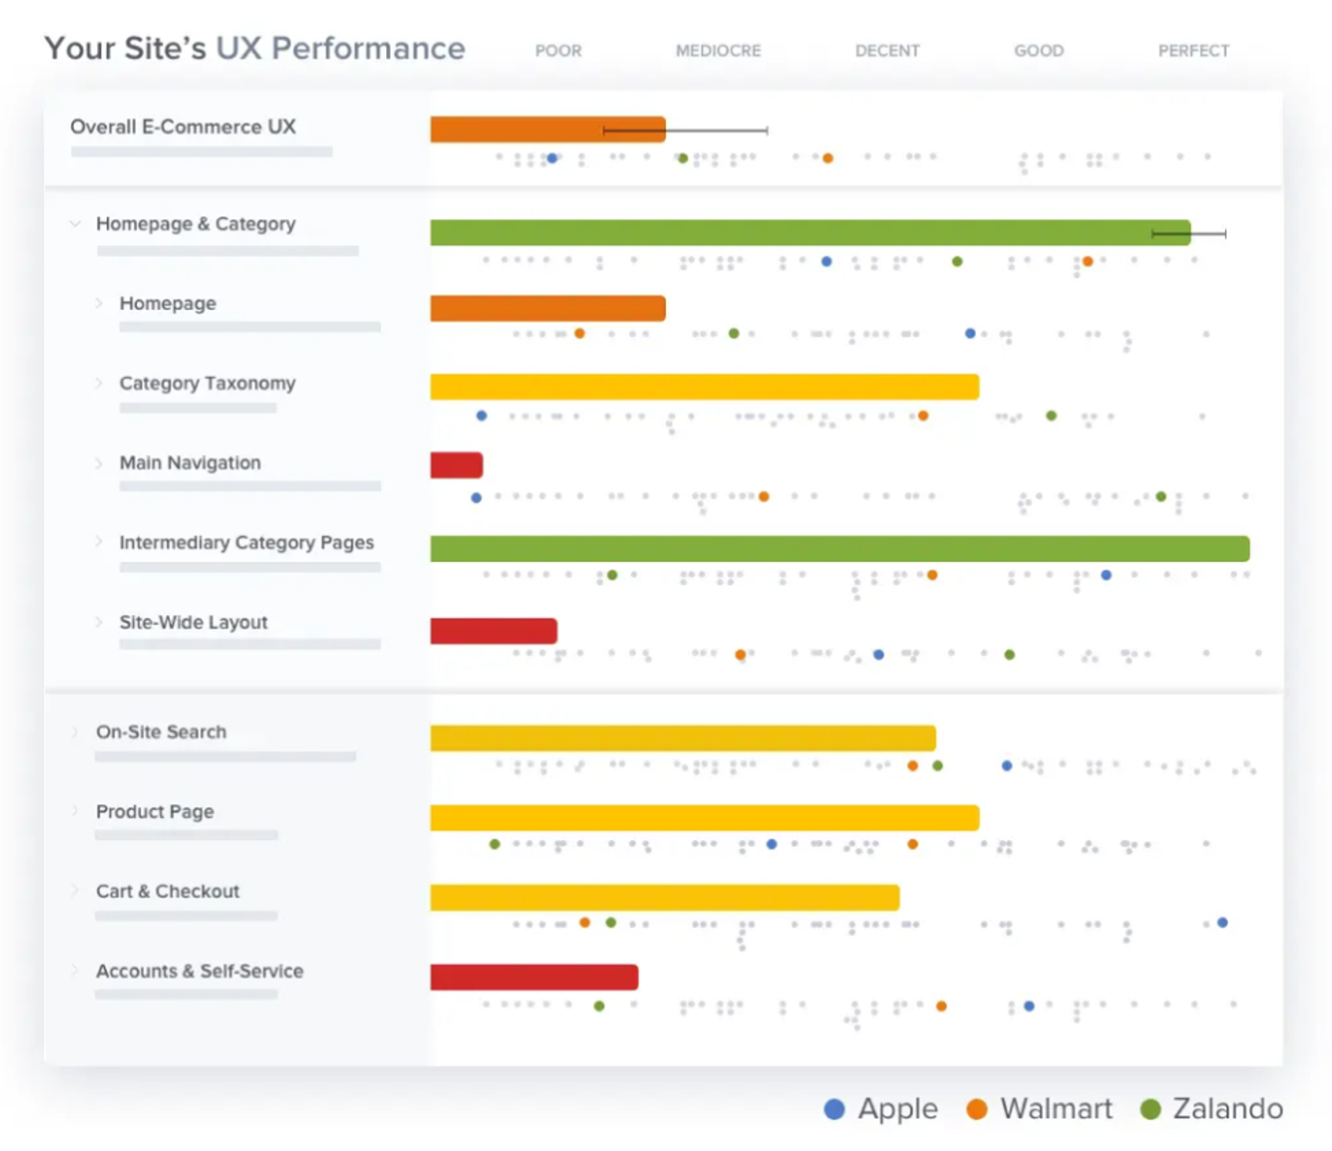Expand the Main Navigation row

click(x=99, y=463)
